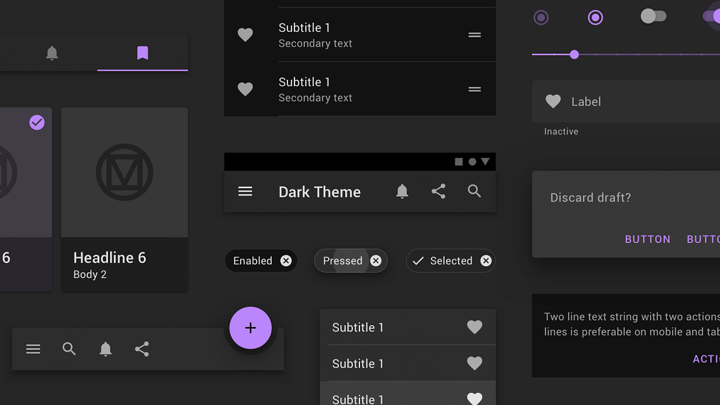
Task: Click the share icon in the Dark Theme toolbar
Action: coord(438,191)
